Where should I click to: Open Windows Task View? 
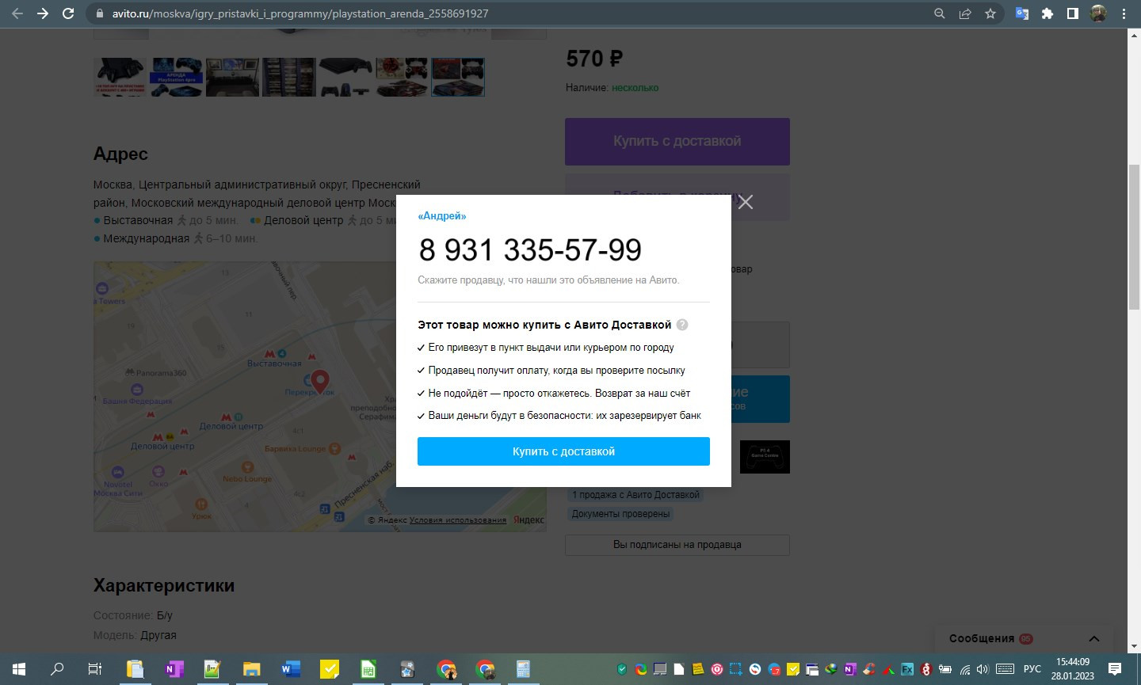tap(95, 669)
